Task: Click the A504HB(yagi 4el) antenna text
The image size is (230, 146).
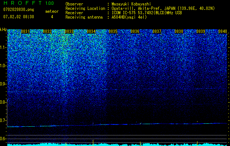Action: click(x=129, y=17)
